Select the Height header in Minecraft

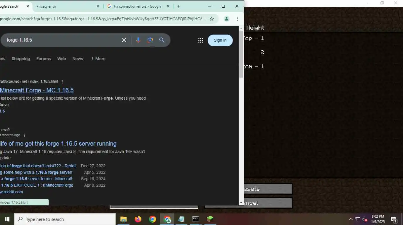pyautogui.click(x=255, y=28)
